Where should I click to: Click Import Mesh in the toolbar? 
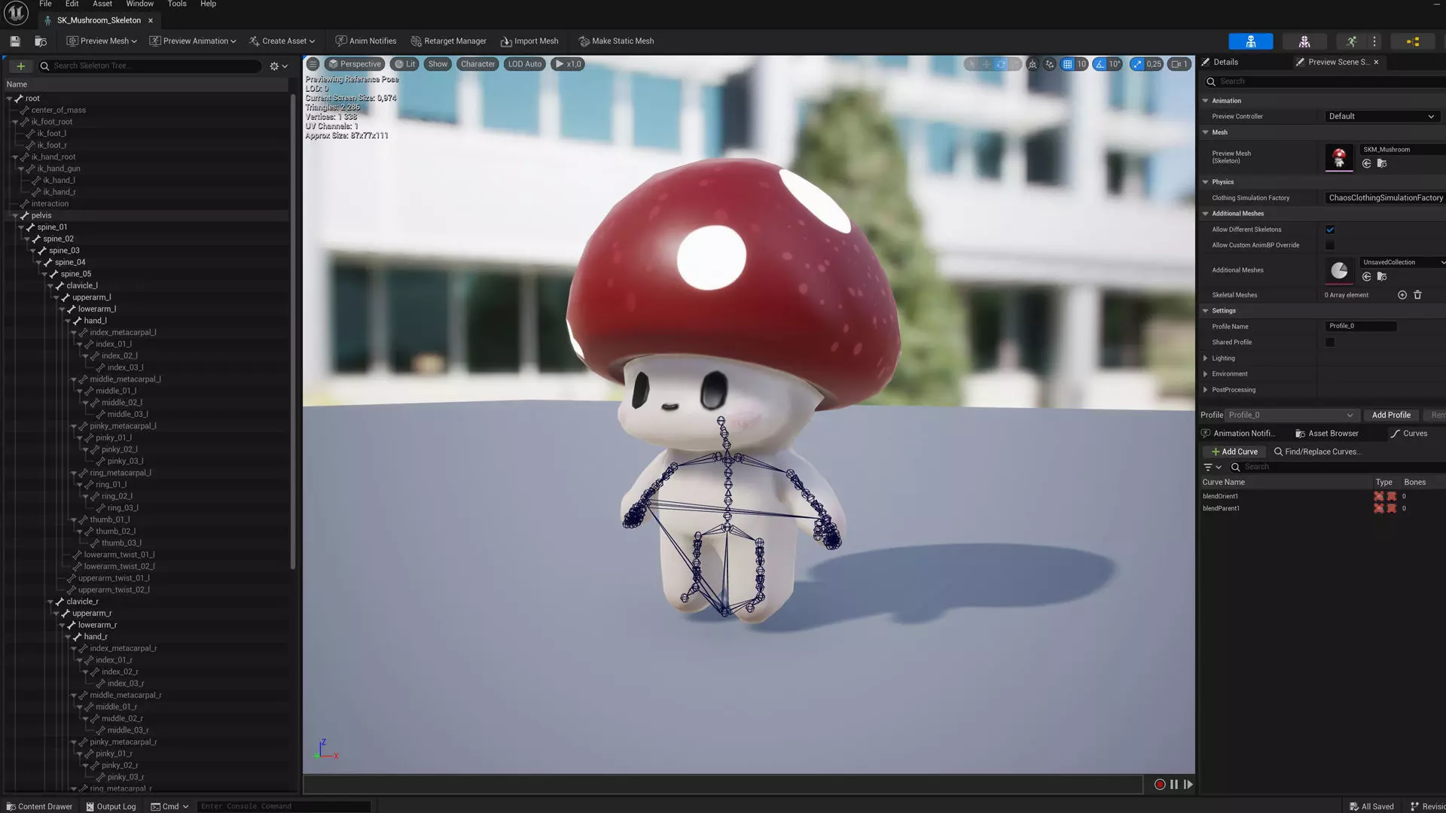529,41
